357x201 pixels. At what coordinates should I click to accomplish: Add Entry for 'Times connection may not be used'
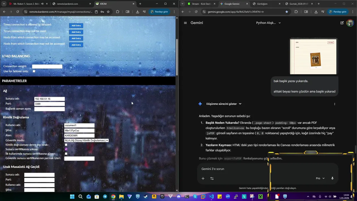[x=76, y=32]
